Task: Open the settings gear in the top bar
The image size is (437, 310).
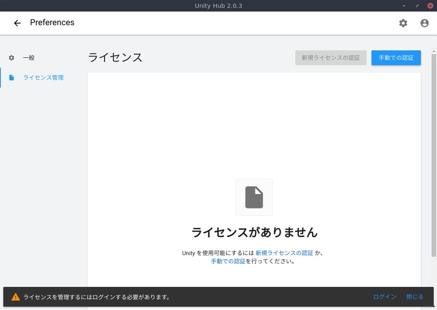Action: click(x=403, y=23)
